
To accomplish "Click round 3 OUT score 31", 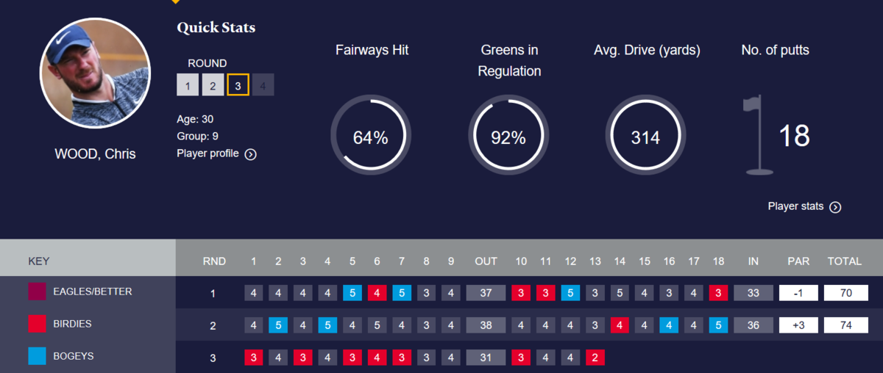I will tap(486, 358).
